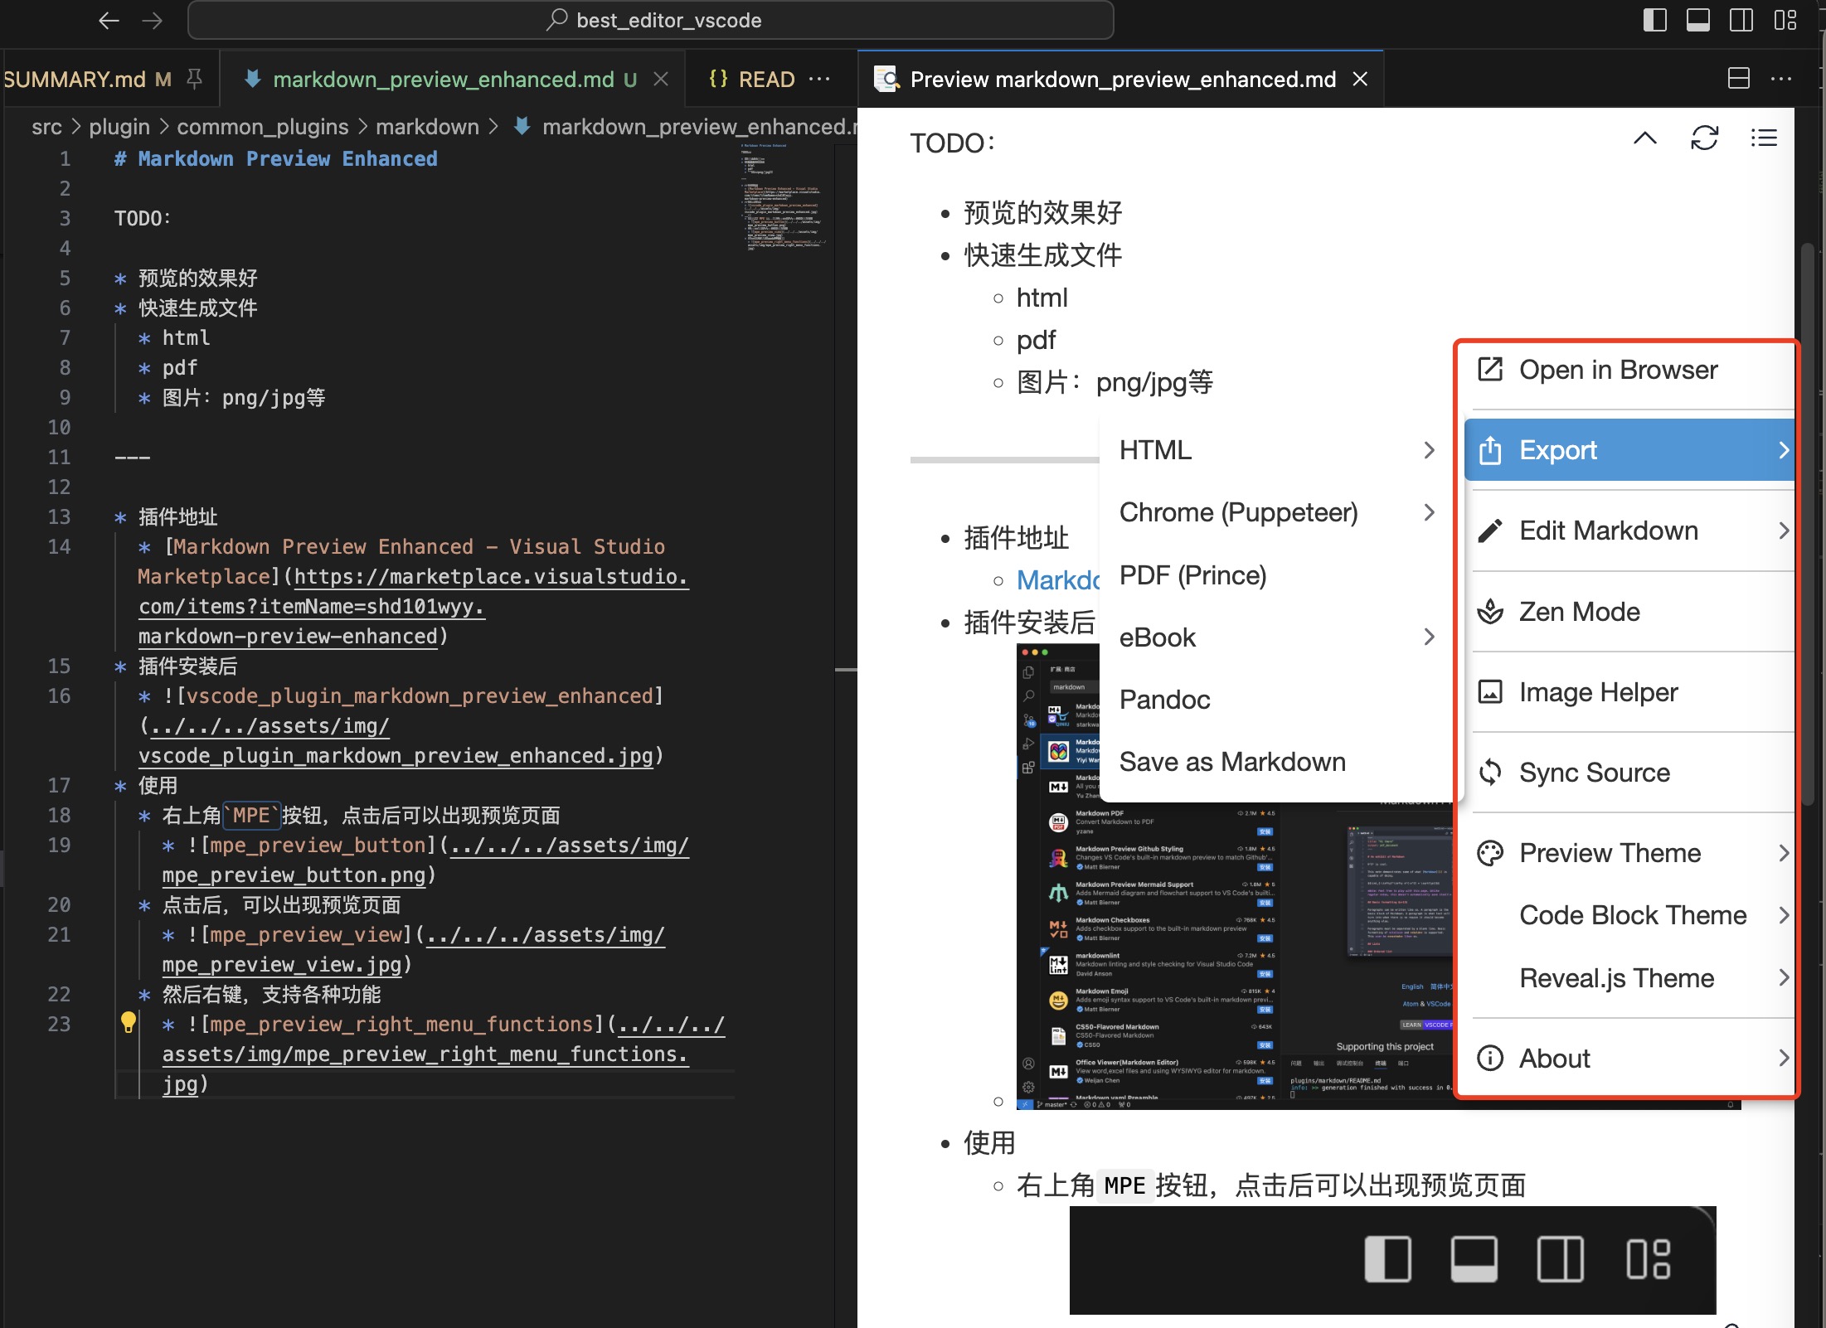This screenshot has width=1826, height=1328.
Task: Close the Preview markdown_preview_enhanced.md tab
Action: [1360, 79]
